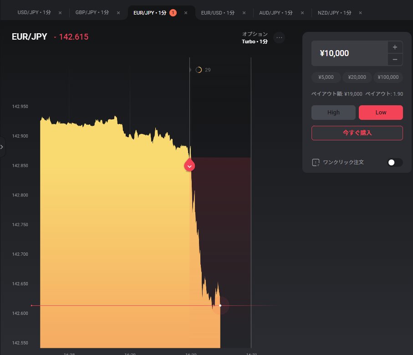Click the 142.600 axis label
413x355 pixels.
(20, 314)
